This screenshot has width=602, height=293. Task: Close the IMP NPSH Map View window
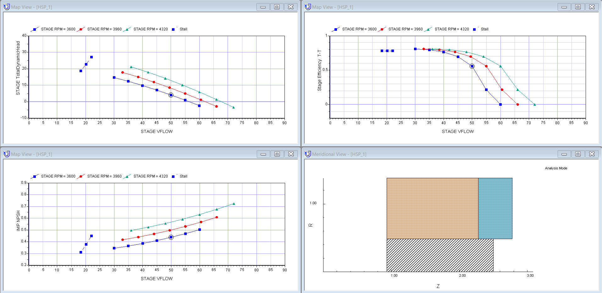[x=291, y=154]
